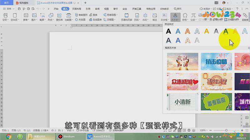This screenshot has width=250, height=140.
Task: Click the Print icon in quick access toolbar
Action: click(28, 9)
